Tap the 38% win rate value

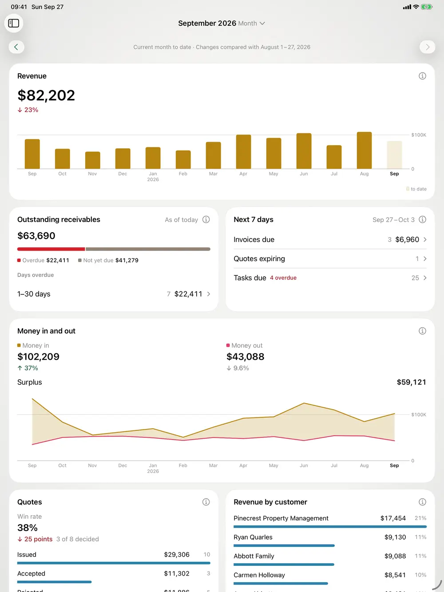(x=28, y=528)
